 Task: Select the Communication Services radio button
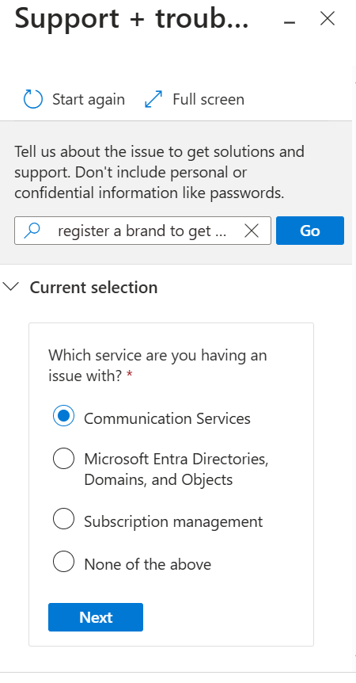pos(63,416)
